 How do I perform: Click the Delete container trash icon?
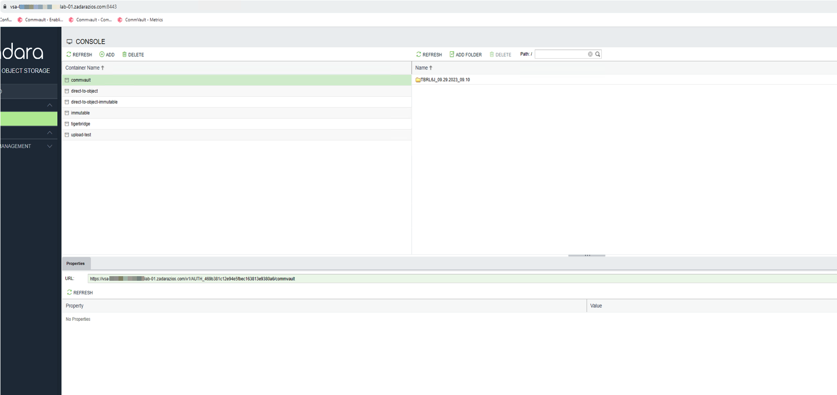[x=124, y=55]
